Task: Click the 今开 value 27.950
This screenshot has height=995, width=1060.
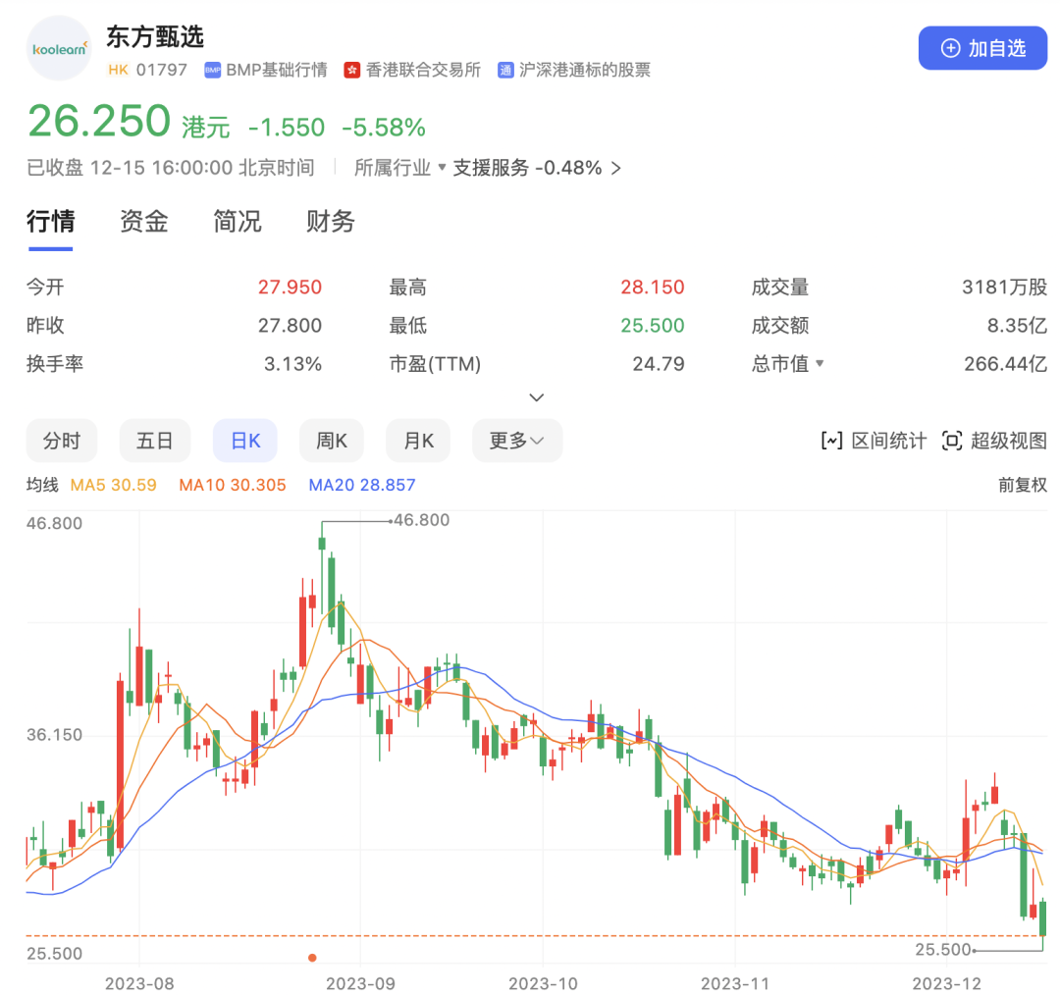Action: (290, 288)
